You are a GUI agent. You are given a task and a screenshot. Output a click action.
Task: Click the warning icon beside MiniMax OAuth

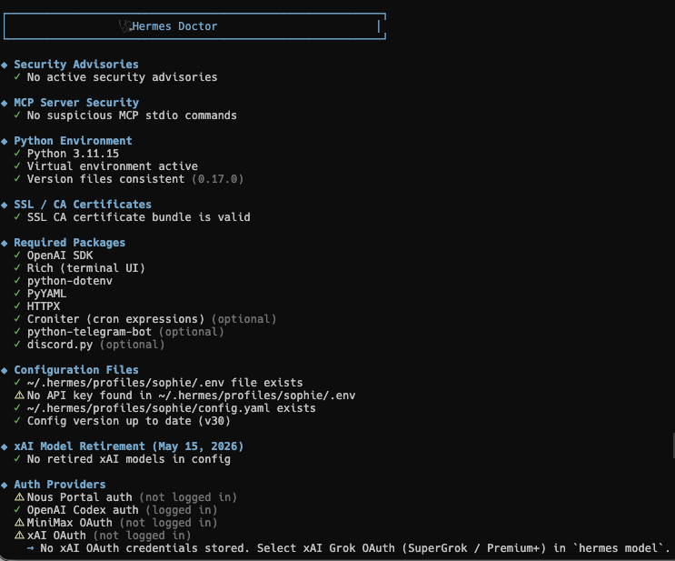(19, 522)
